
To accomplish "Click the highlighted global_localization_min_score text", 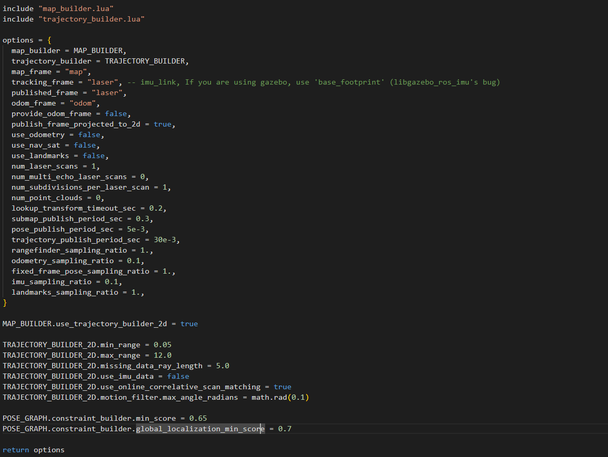I will pyautogui.click(x=200, y=429).
